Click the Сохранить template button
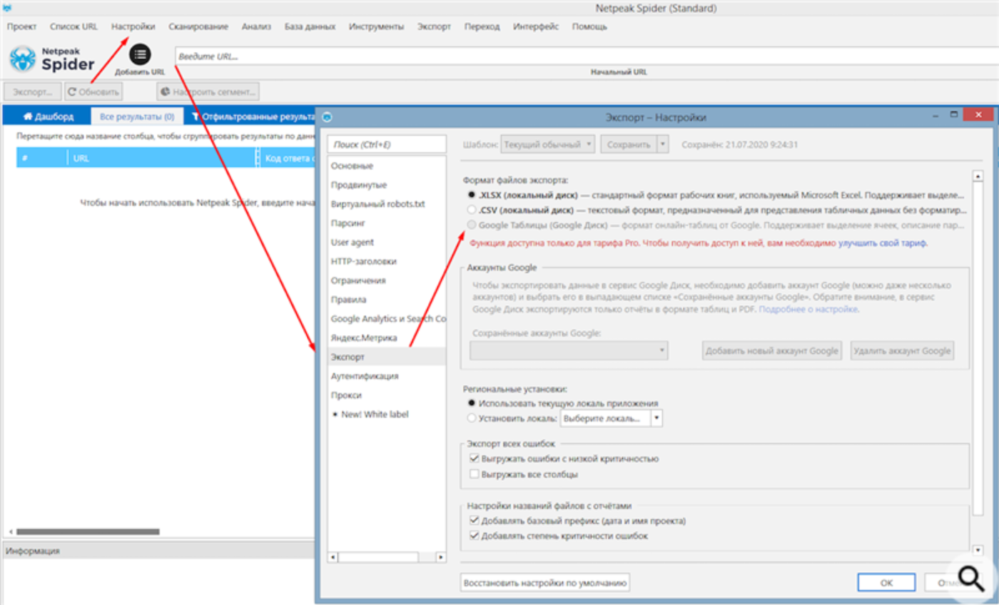Screen dimensions: 999x605 628,144
